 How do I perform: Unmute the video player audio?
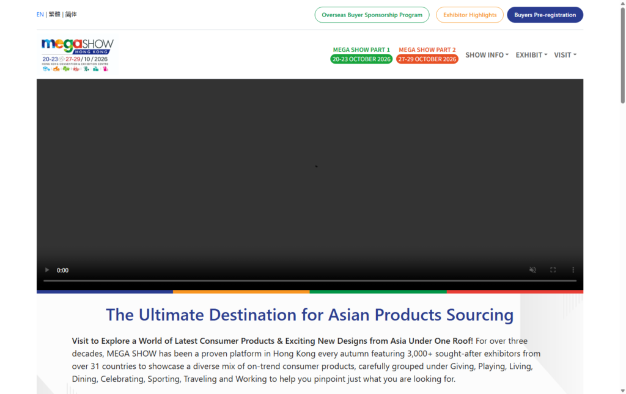(532, 270)
